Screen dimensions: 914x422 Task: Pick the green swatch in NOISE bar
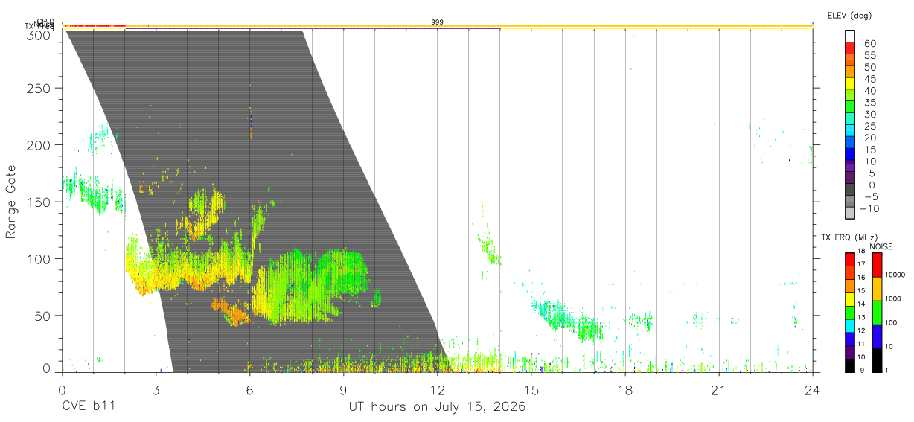point(878,313)
